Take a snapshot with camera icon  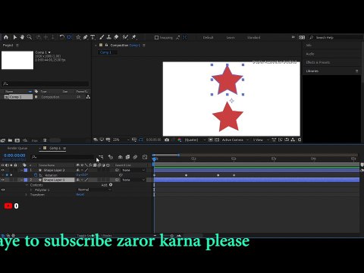coord(167,140)
